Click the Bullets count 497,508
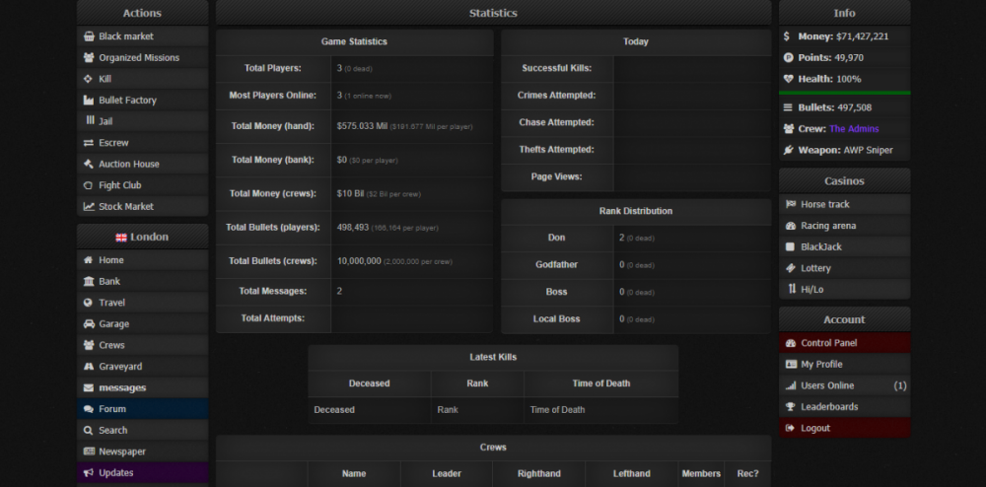 point(855,107)
